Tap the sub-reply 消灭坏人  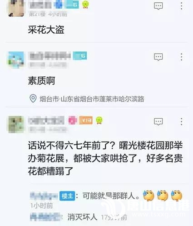82,217
